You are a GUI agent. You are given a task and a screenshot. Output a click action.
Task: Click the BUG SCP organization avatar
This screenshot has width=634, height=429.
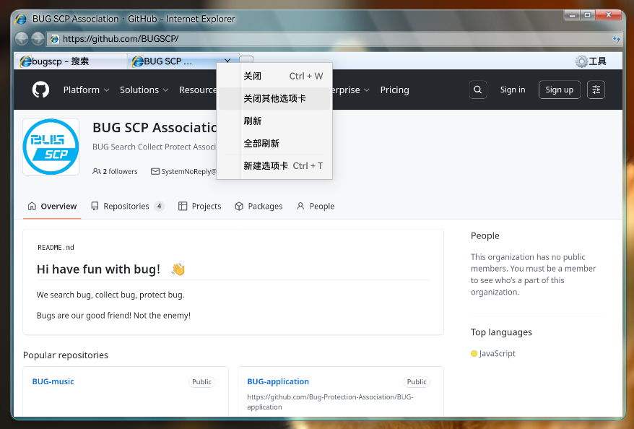51,147
